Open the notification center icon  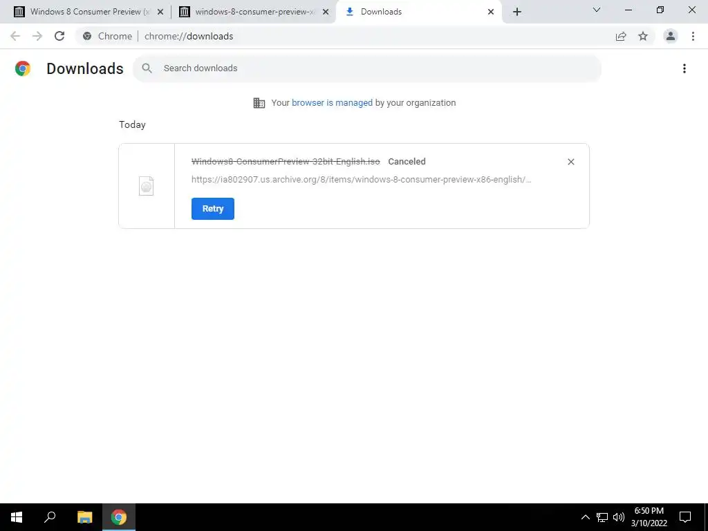click(x=685, y=517)
